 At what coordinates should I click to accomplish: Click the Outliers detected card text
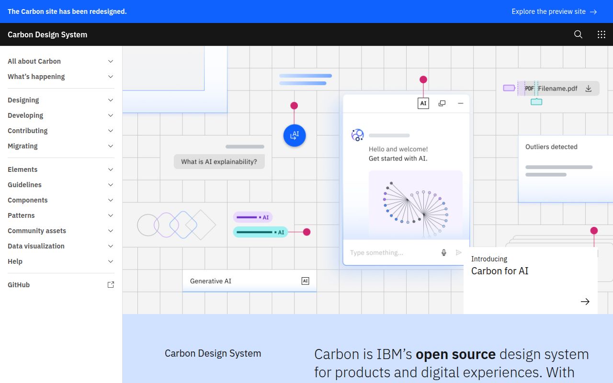coord(551,147)
